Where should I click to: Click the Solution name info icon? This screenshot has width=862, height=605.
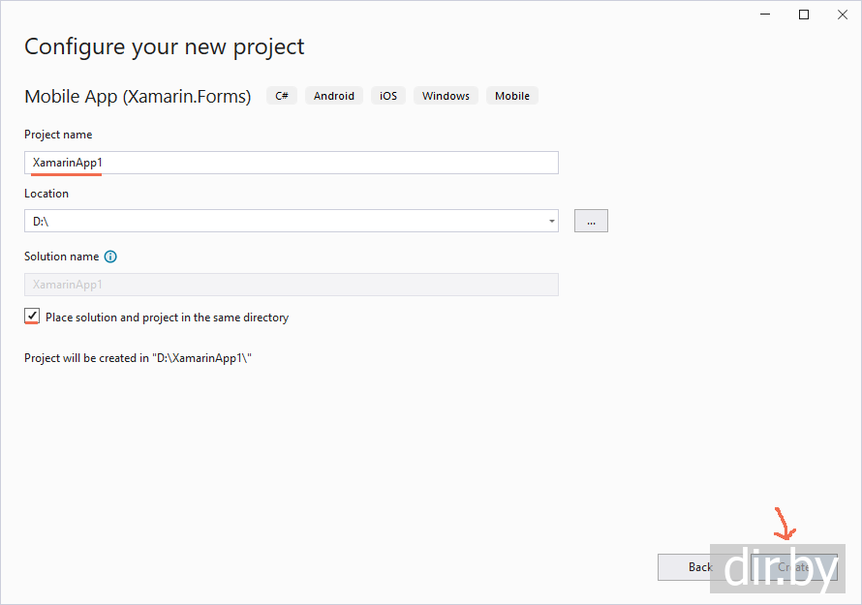[110, 257]
